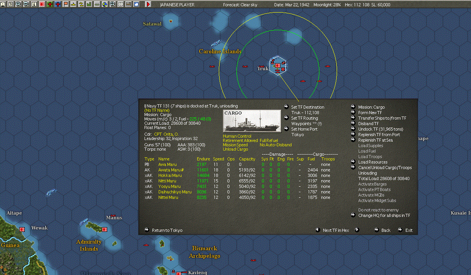Click Set TF Routing
The height and width of the screenshot is (275, 471).
tap(304, 118)
